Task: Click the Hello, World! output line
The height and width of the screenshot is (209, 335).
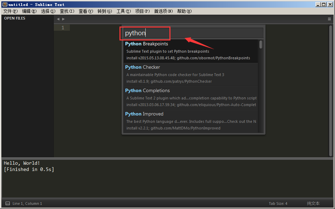Action: [x=22, y=163]
